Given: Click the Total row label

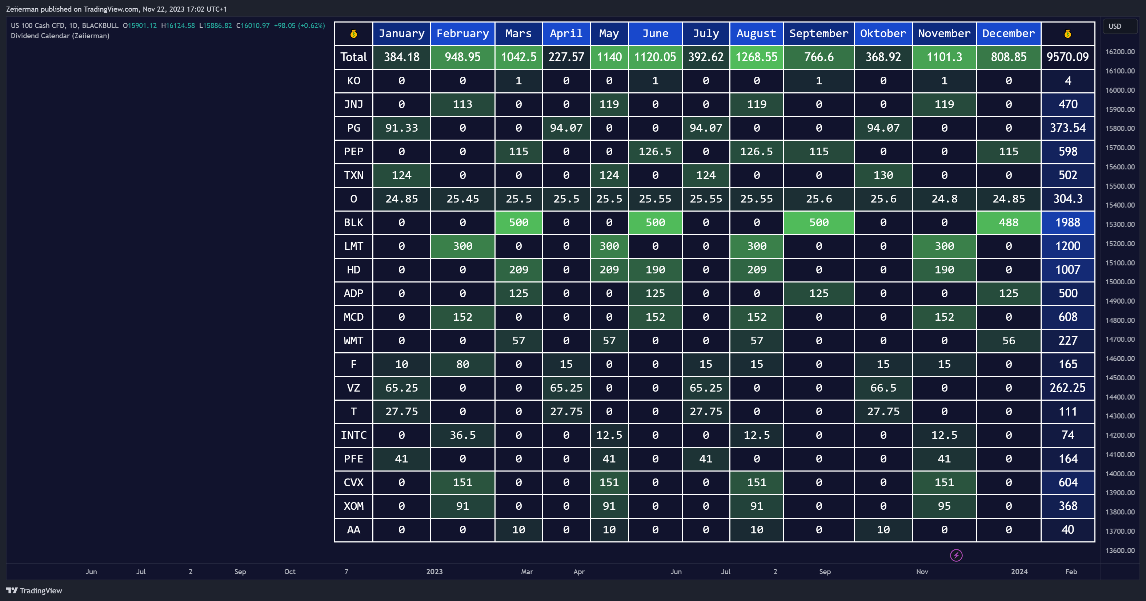Looking at the screenshot, I should 354,57.
